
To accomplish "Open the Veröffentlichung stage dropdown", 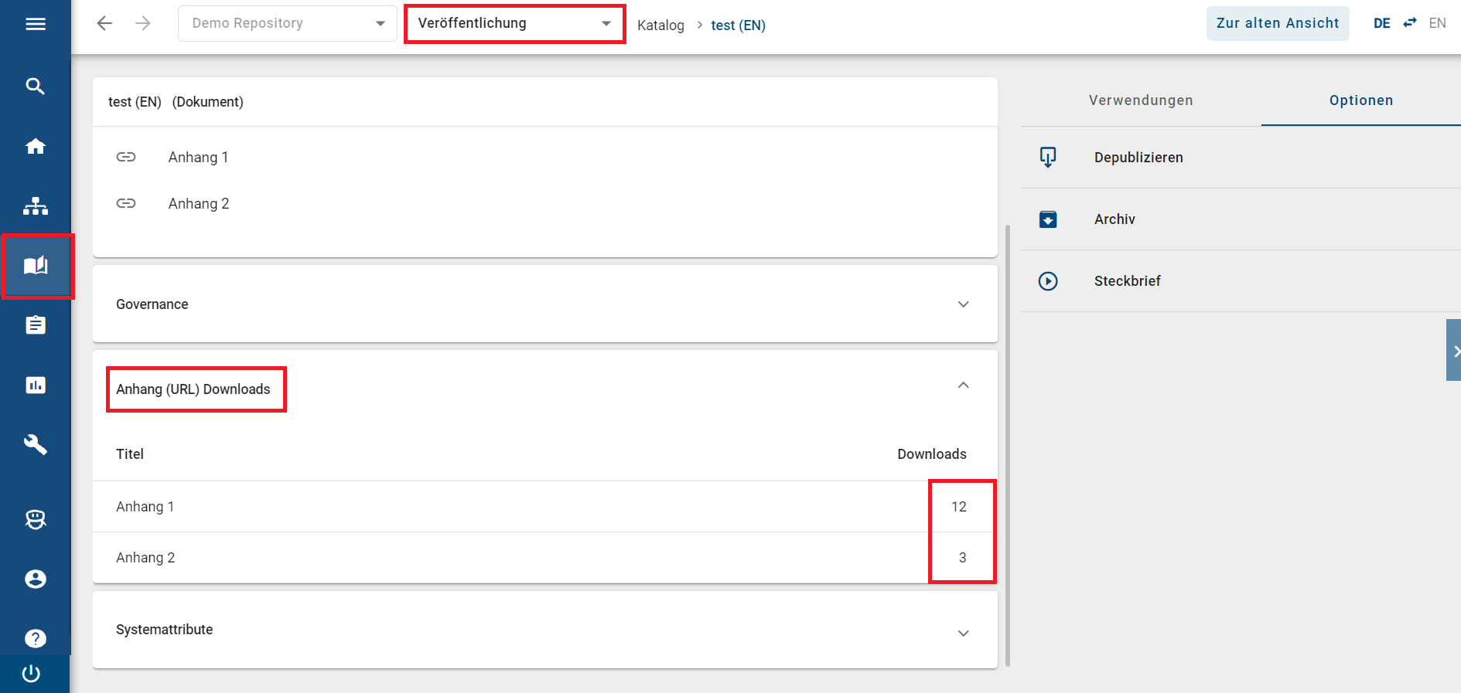I will click(514, 23).
